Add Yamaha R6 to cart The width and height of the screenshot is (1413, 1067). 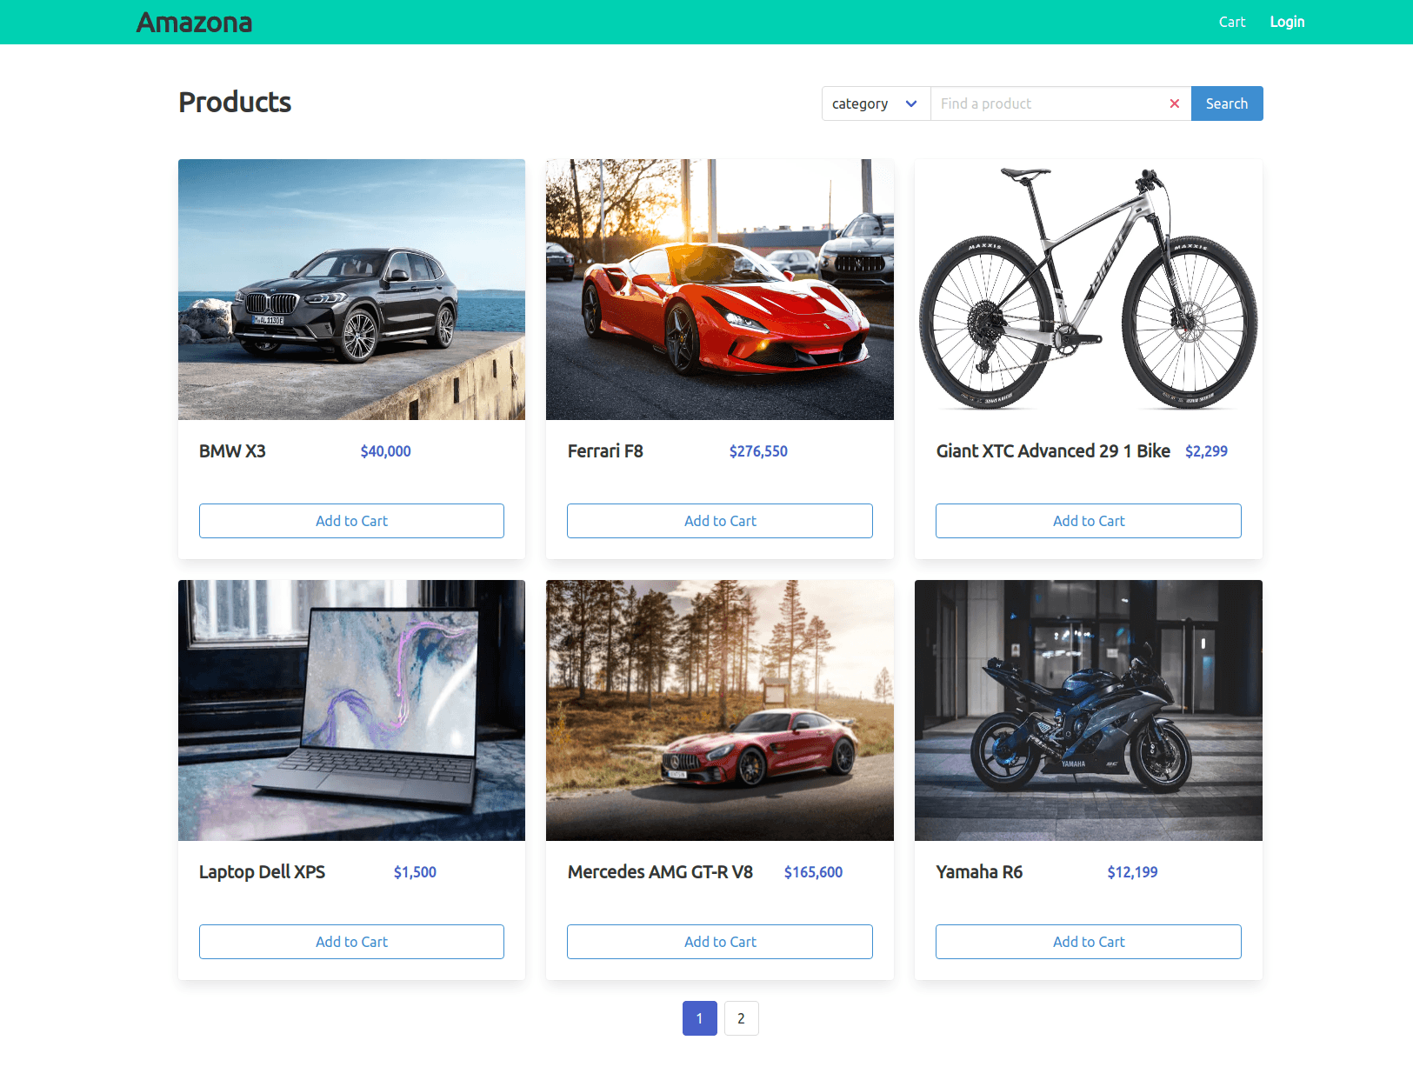click(1089, 942)
